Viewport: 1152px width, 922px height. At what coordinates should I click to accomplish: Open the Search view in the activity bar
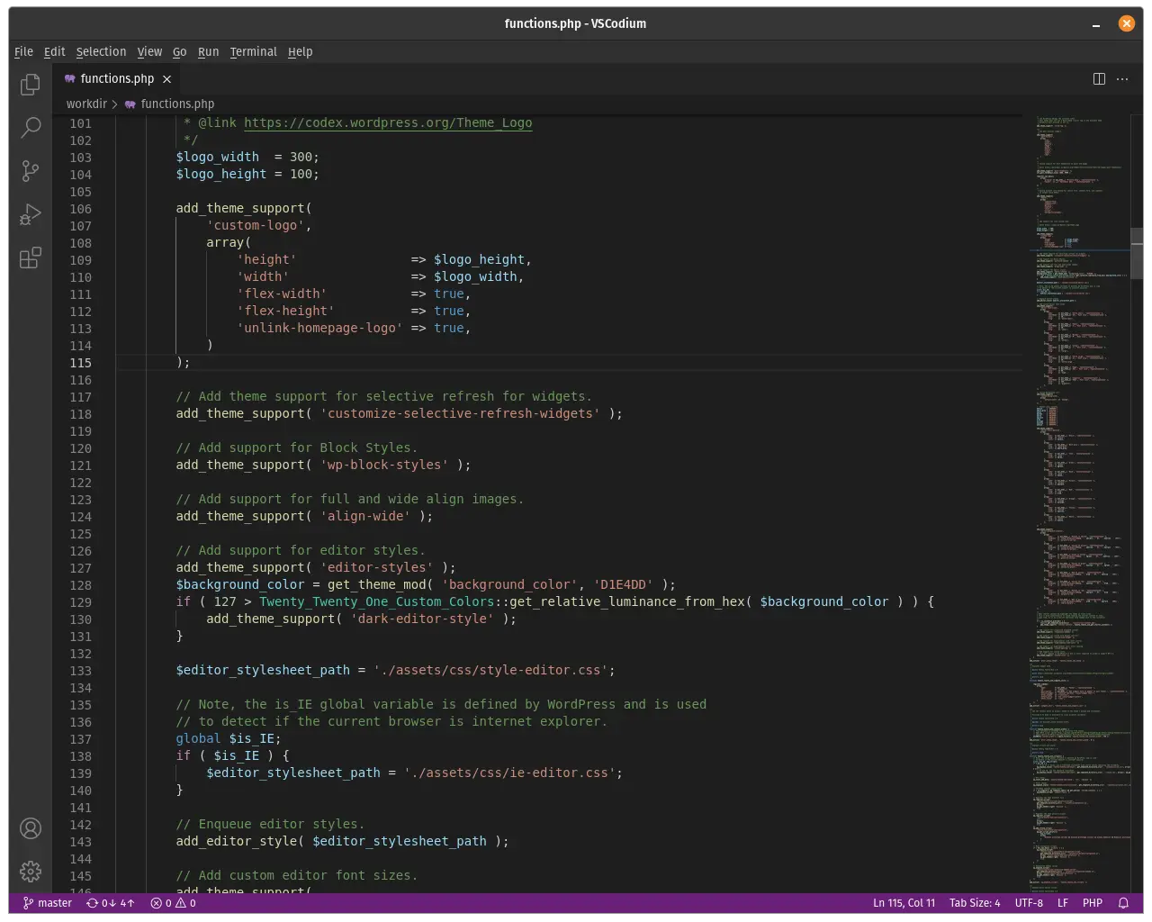31,127
